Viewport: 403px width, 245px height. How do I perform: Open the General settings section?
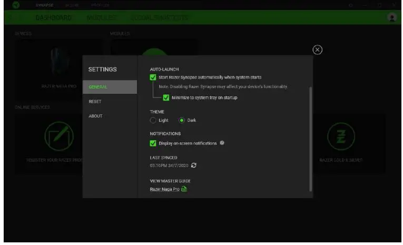pyautogui.click(x=110, y=87)
